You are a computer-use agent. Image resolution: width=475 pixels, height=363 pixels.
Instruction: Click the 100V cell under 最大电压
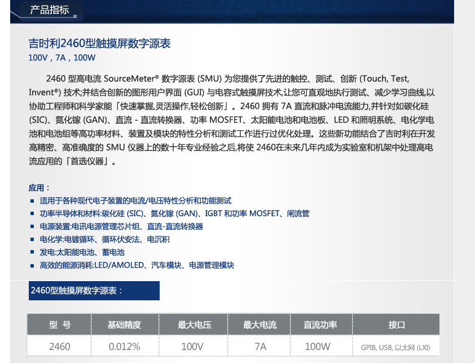[x=193, y=346]
